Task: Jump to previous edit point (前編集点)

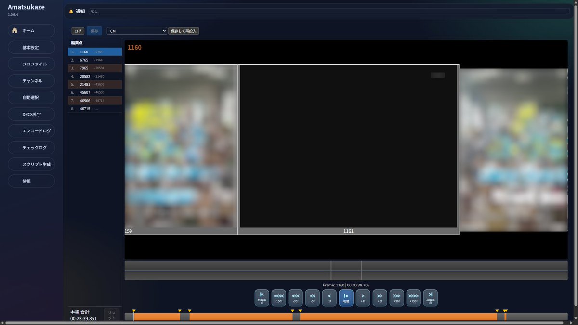Action: point(262,298)
